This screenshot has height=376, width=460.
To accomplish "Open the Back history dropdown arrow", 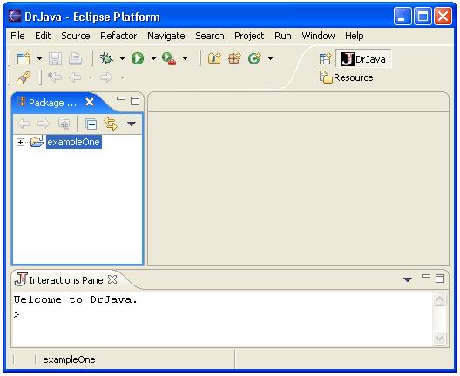I will click(91, 78).
